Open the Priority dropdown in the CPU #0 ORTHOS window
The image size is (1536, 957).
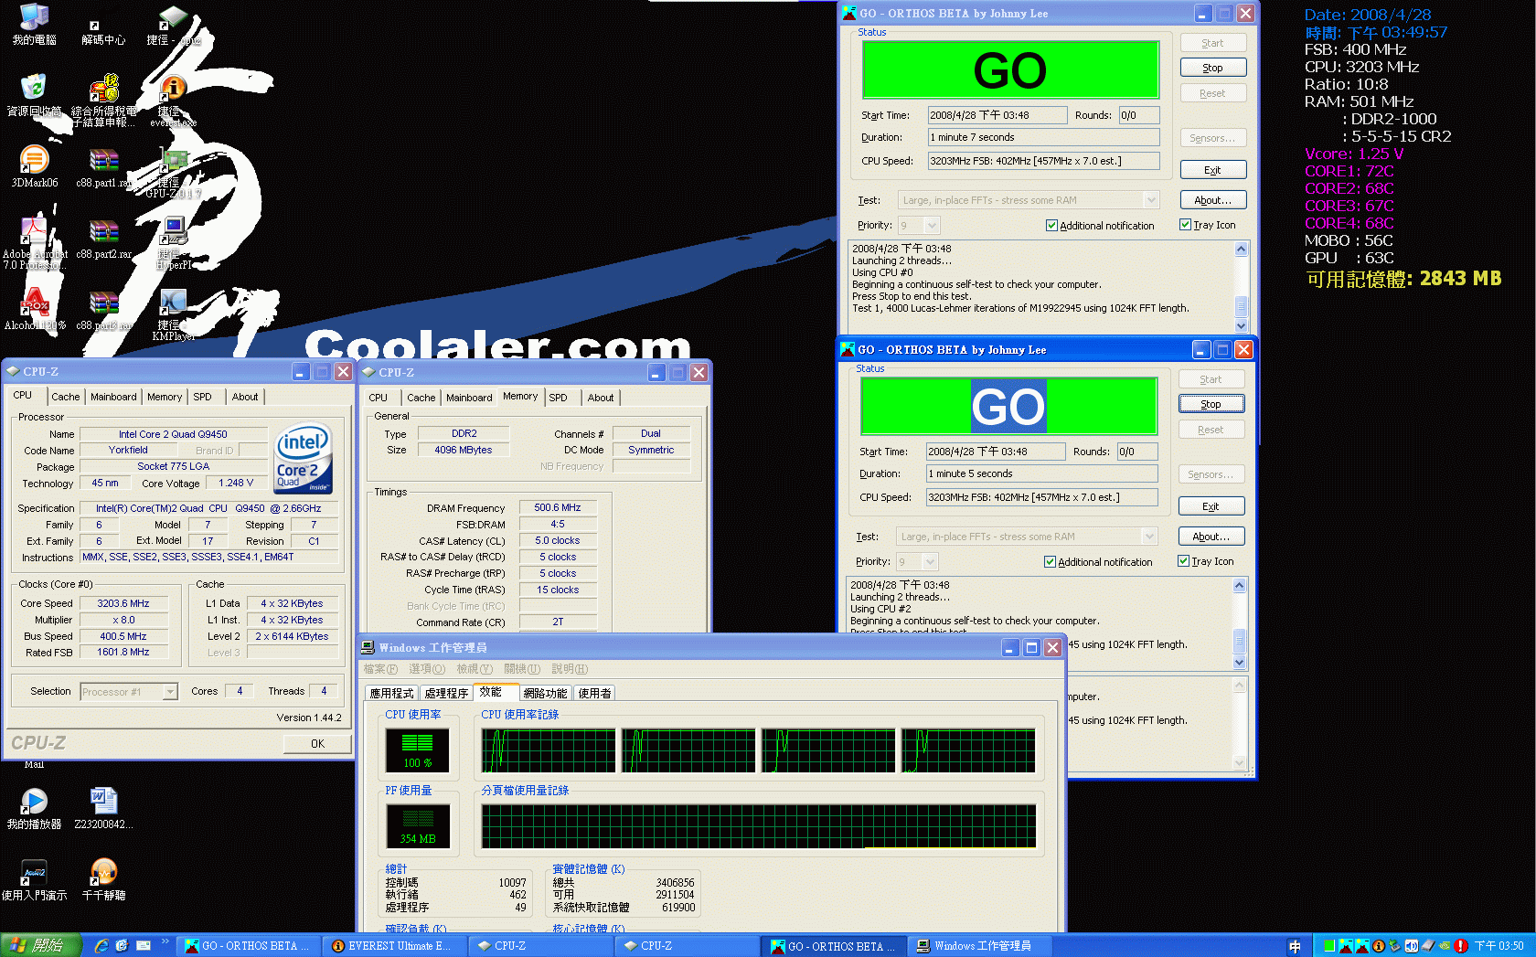932,225
